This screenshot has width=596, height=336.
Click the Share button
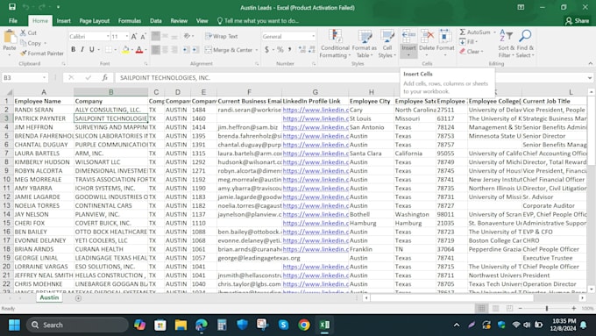[577, 21]
